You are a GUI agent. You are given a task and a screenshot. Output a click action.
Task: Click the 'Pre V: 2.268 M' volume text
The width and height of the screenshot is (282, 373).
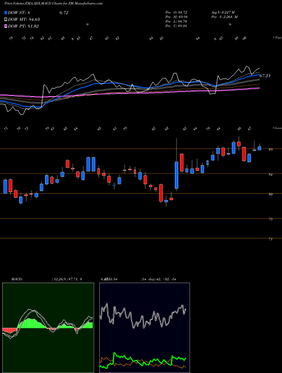pos(224,17)
